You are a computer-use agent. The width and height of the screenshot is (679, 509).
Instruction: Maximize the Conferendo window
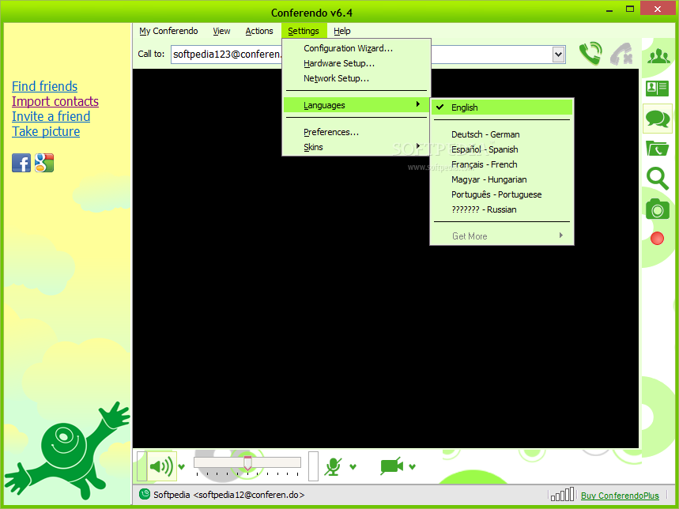tap(630, 9)
